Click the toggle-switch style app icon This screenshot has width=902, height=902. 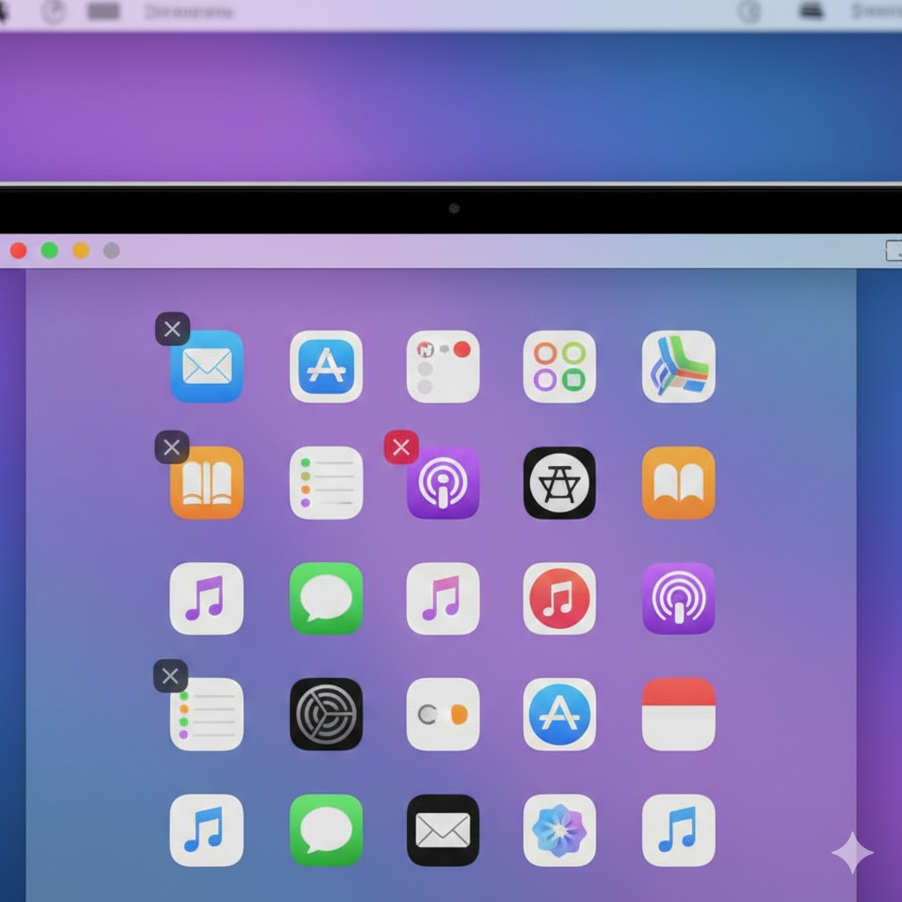point(443,713)
